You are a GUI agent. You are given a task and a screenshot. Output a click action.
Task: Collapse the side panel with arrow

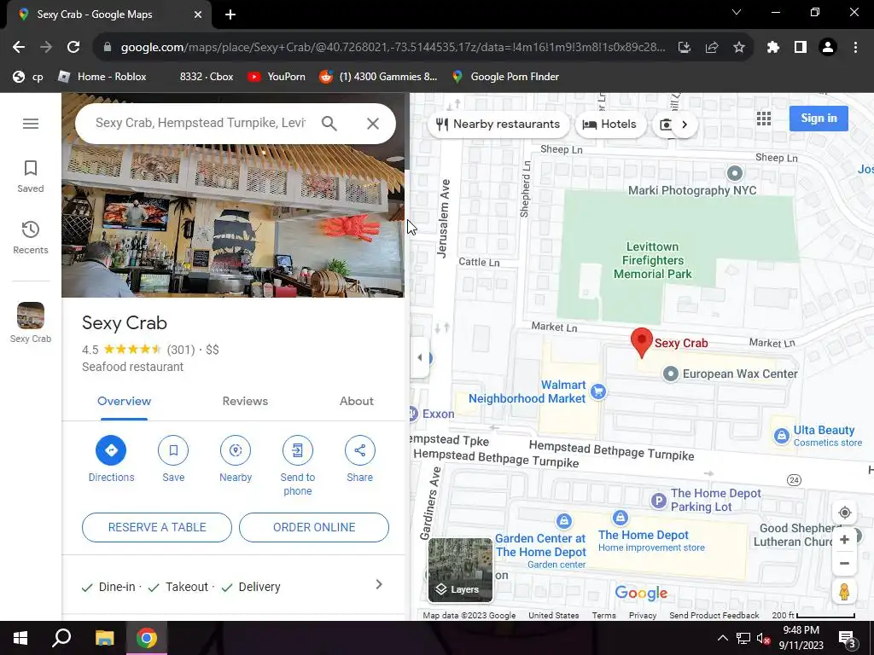[x=420, y=357]
